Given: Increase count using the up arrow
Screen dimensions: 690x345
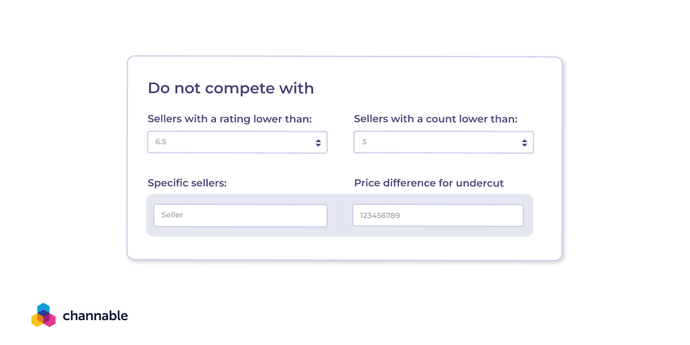Looking at the screenshot, I should point(524,140).
